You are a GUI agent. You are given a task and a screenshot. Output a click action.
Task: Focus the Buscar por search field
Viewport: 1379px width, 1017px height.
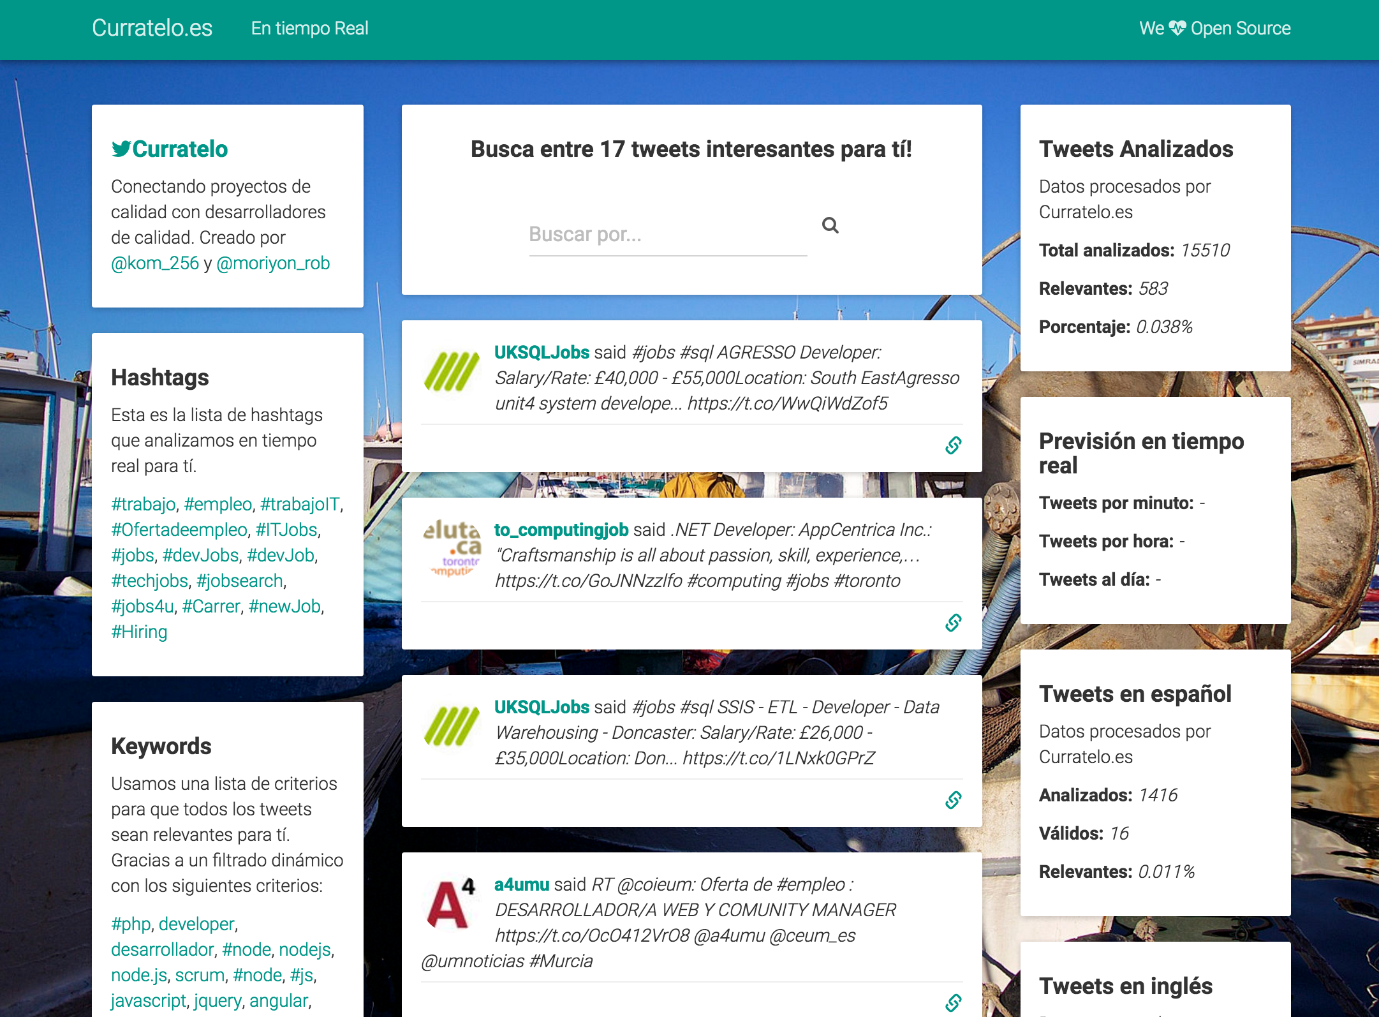[667, 235]
